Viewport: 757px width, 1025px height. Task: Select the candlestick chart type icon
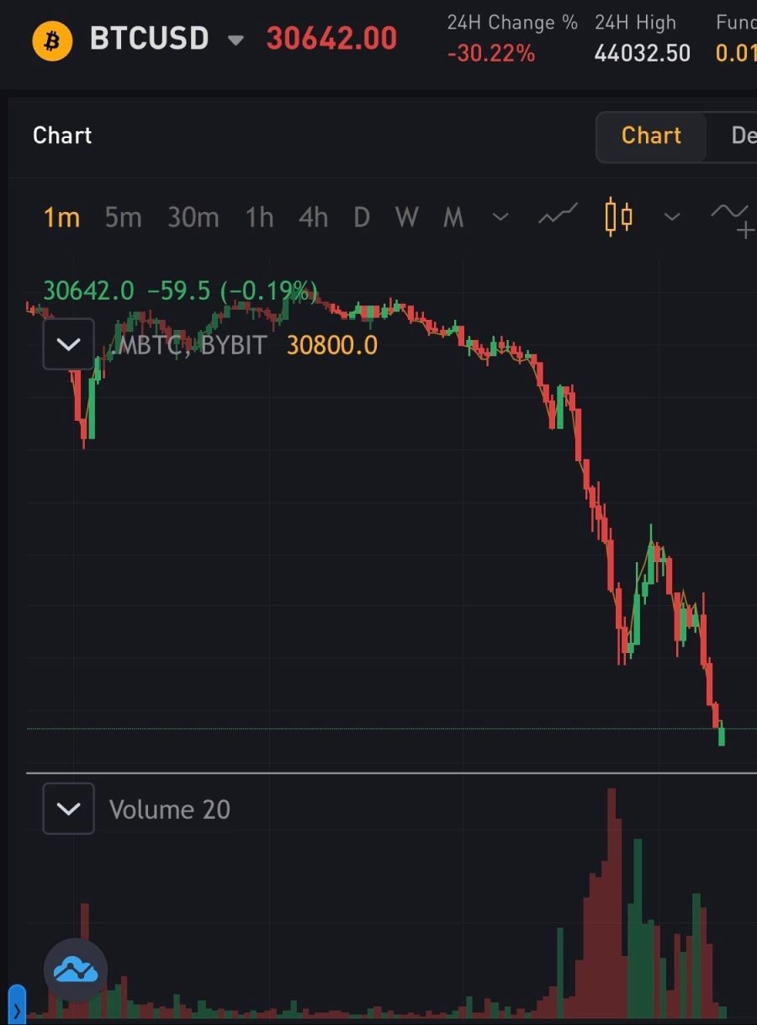[x=618, y=216]
